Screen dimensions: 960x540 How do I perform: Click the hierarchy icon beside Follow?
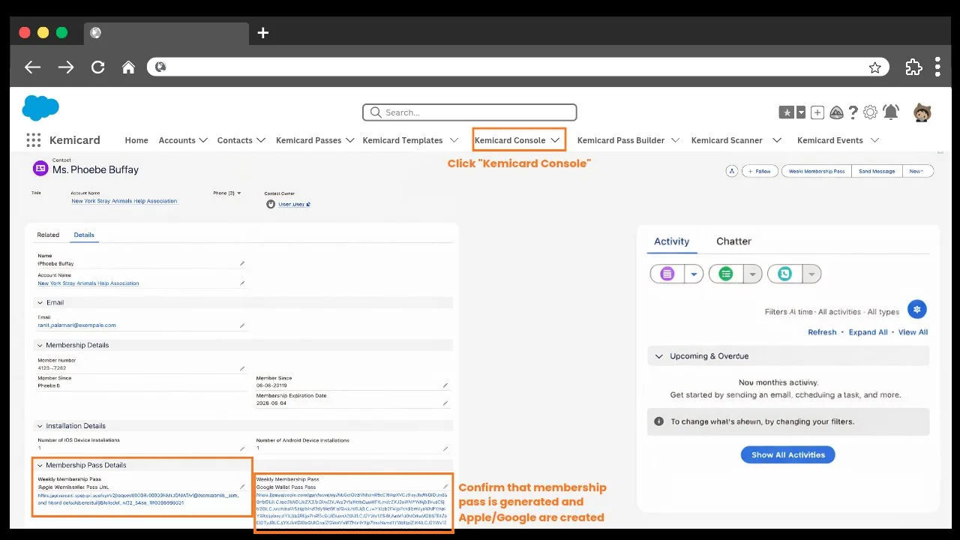(x=731, y=171)
